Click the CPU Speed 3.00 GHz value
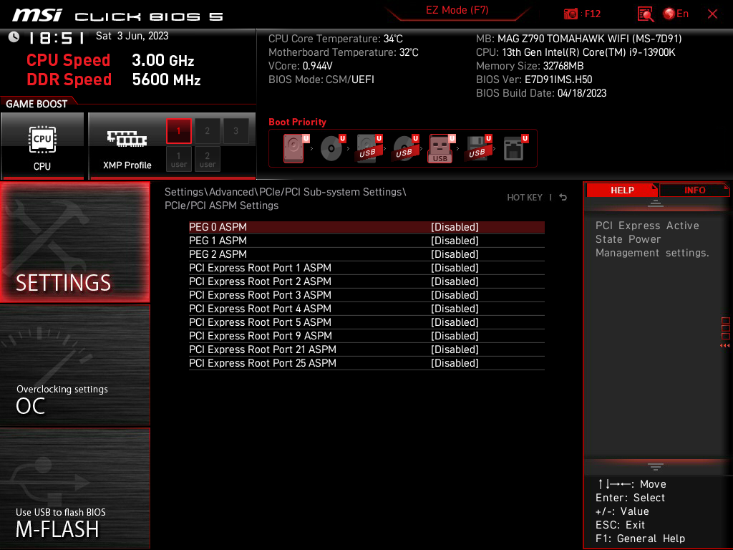This screenshot has width=733, height=550. click(x=162, y=60)
